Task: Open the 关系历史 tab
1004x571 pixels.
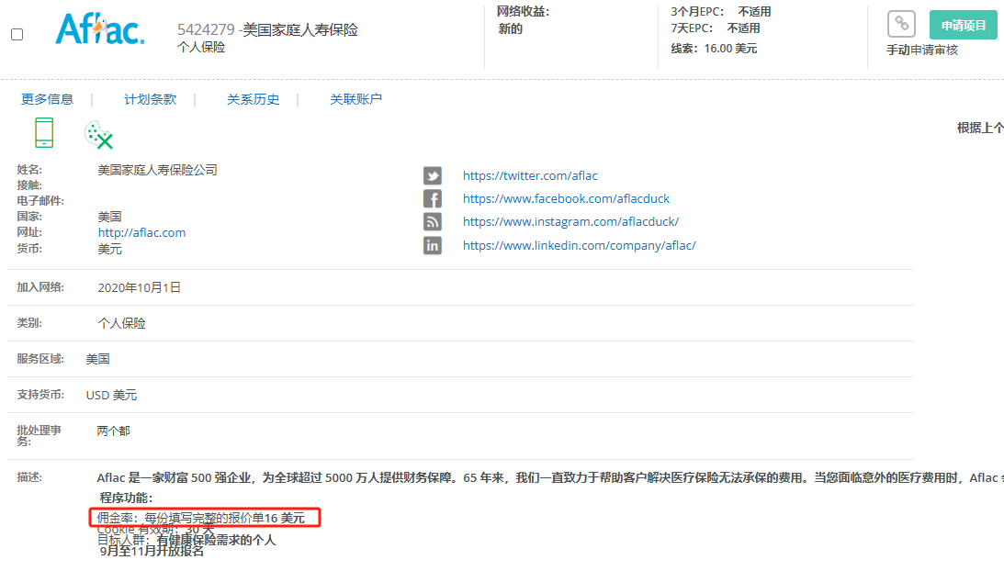Action: pyautogui.click(x=253, y=99)
